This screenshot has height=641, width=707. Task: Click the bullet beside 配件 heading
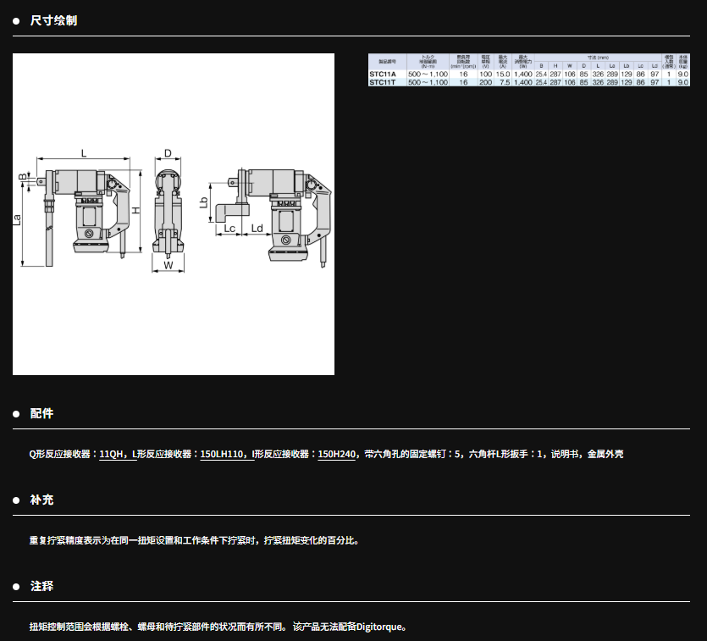[16, 414]
